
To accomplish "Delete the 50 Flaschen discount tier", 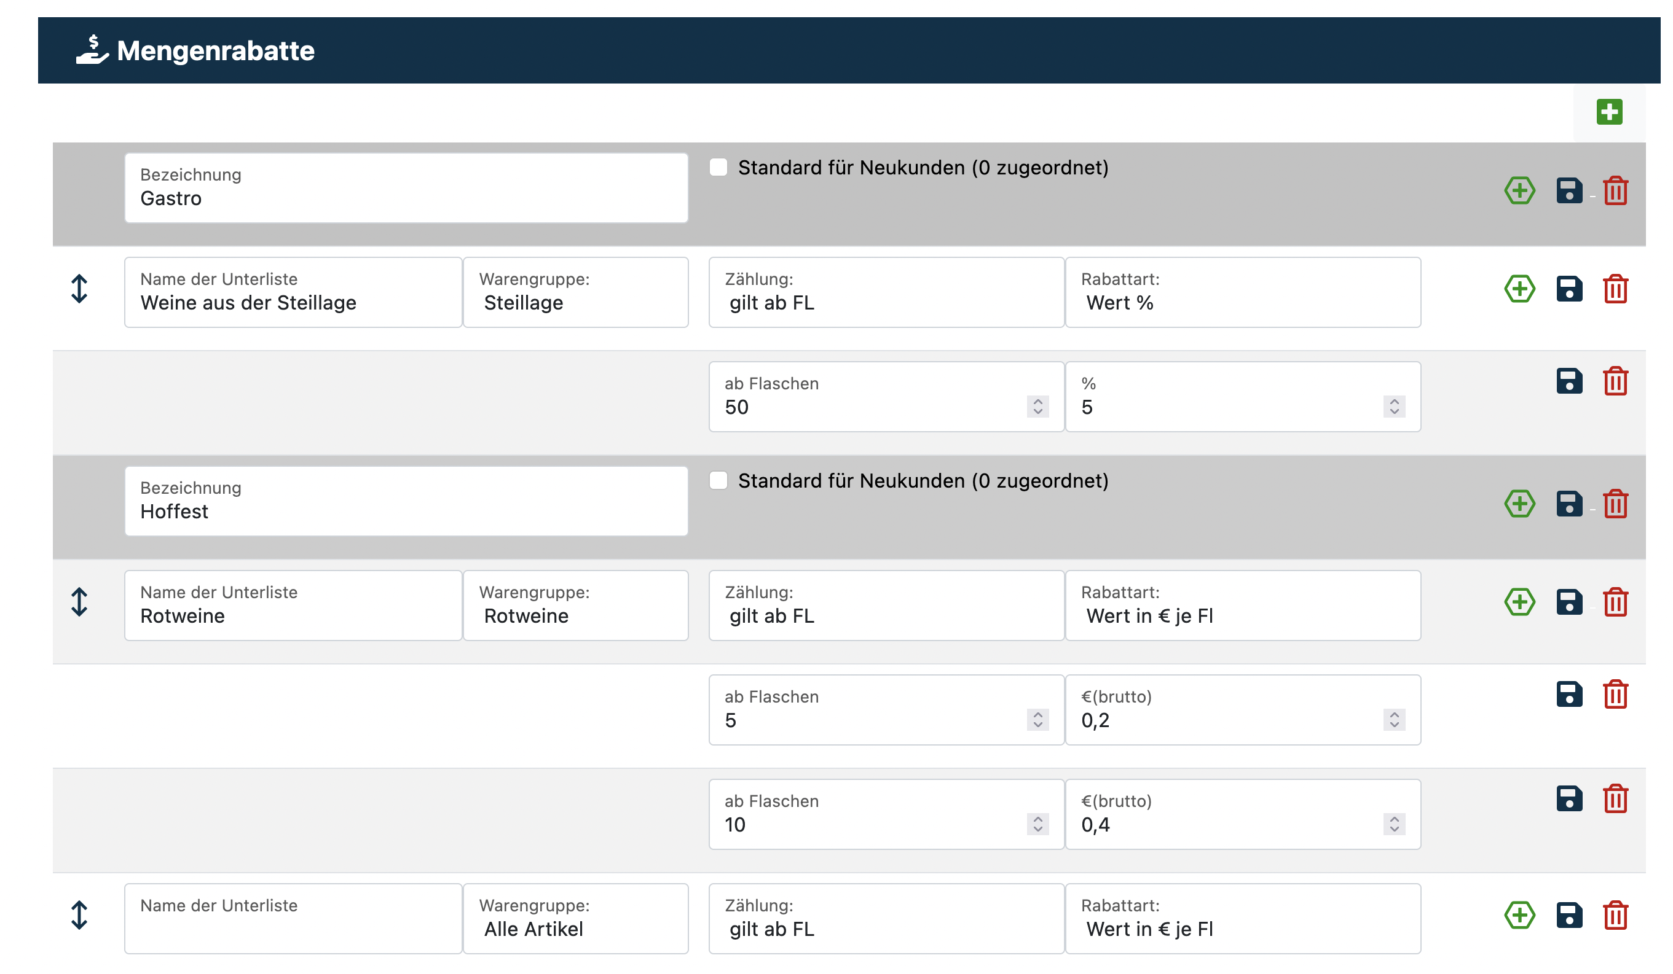I will coord(1615,381).
